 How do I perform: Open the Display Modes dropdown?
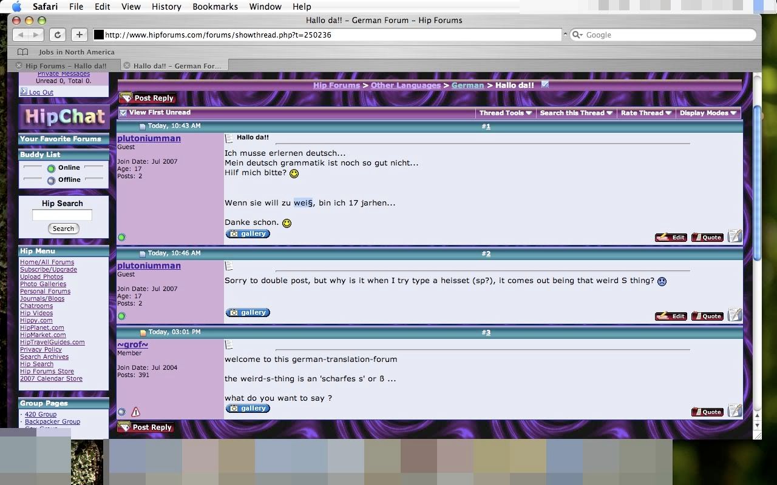(x=708, y=113)
